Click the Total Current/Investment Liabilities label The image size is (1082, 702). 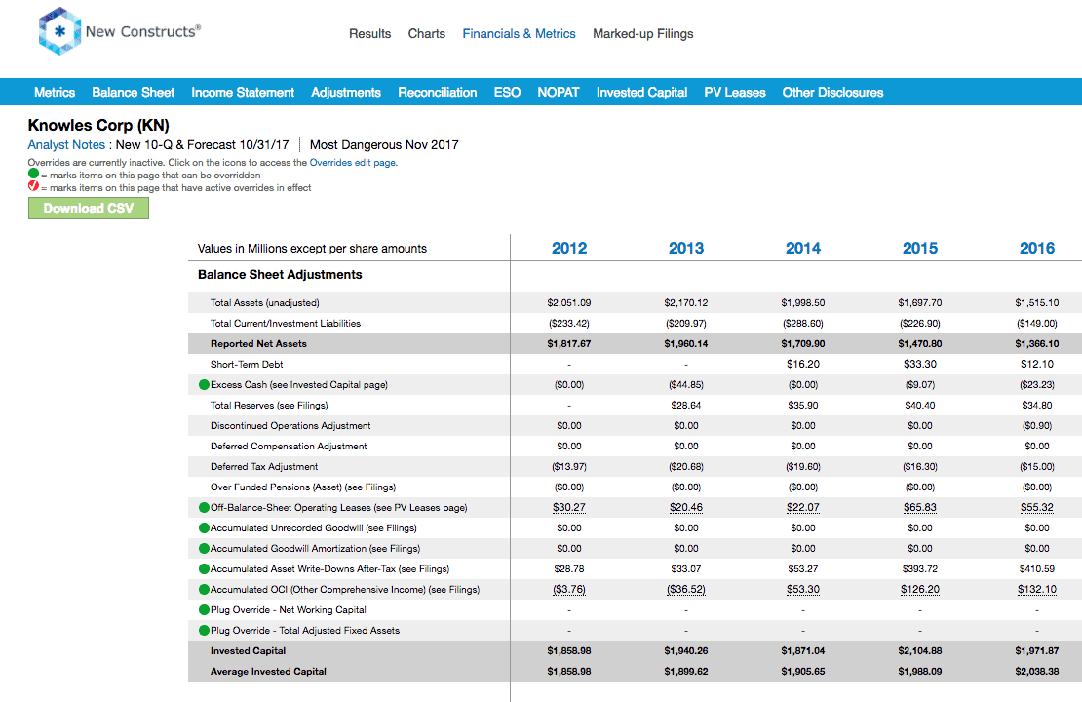[x=286, y=324]
